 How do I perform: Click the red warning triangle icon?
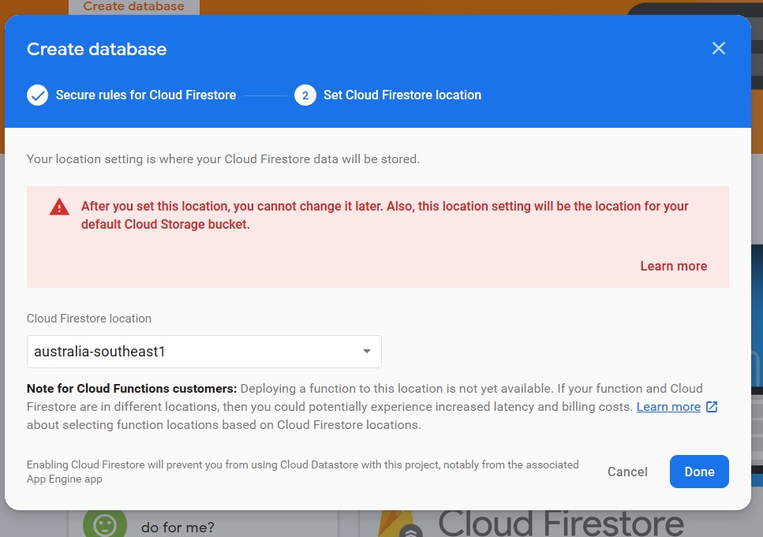59,207
